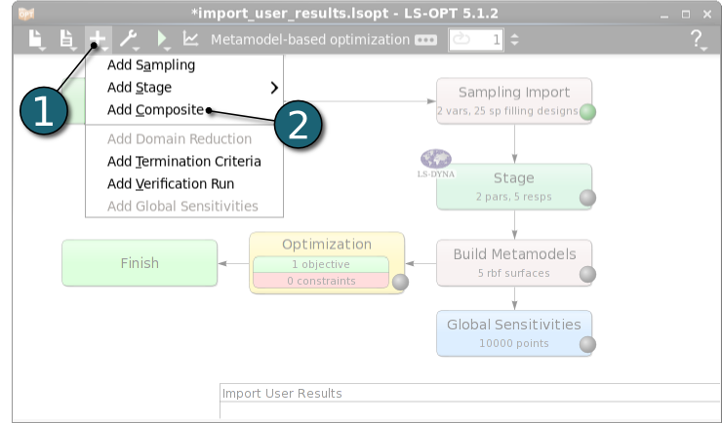Click the LS-DYNA globe logo on Stage
This screenshot has height=423, width=722.
(435, 163)
